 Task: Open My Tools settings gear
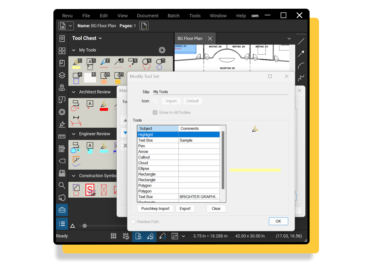click(162, 50)
